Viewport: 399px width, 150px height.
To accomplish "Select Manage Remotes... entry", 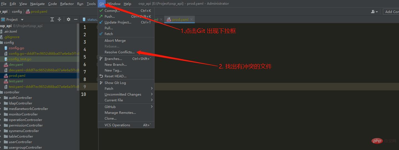I will tap(126, 113).
